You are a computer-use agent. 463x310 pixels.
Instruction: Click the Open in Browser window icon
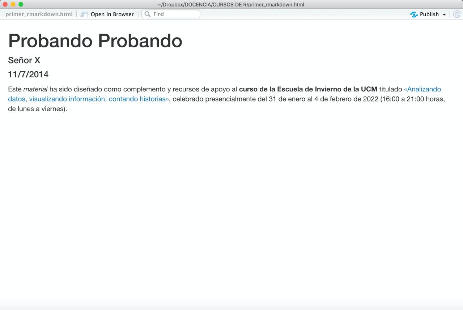[84, 14]
